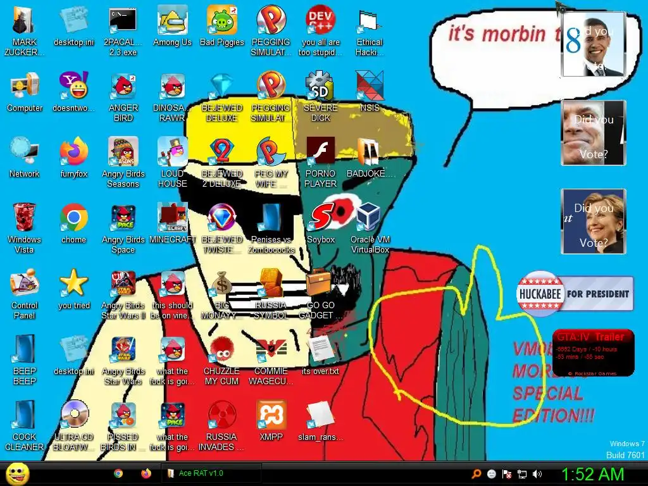Click the Obama 'Did you Vote?' gadget
This screenshot has height=486, width=648.
593,44
